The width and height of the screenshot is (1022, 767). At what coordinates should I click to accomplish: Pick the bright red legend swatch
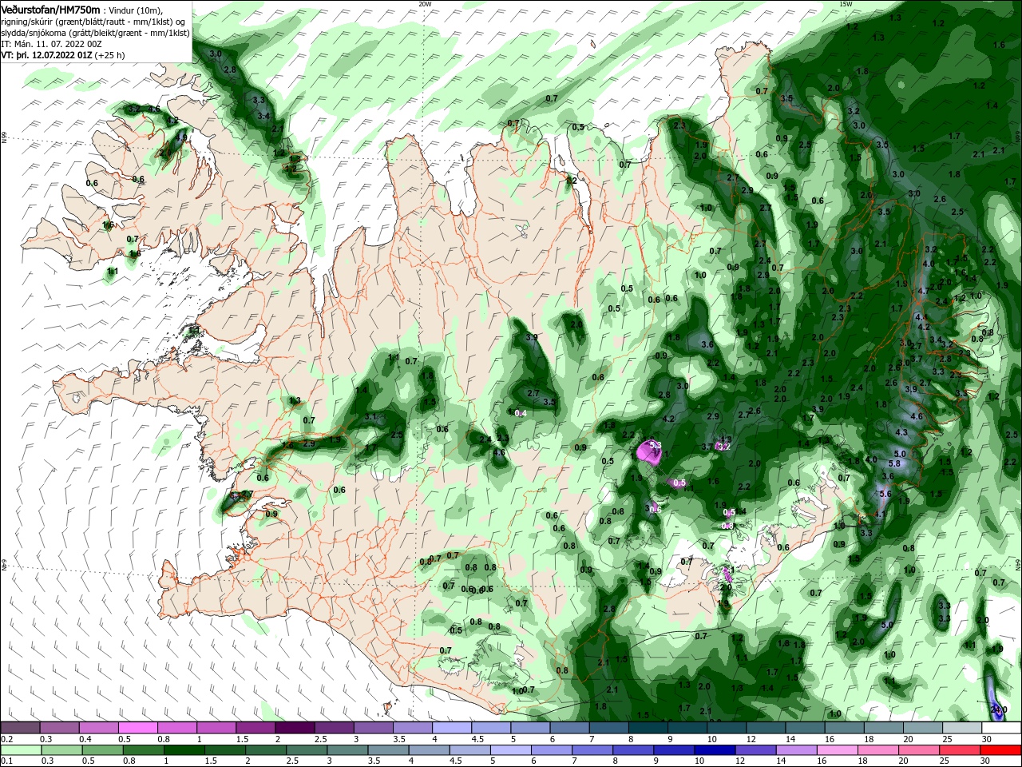(1002, 750)
